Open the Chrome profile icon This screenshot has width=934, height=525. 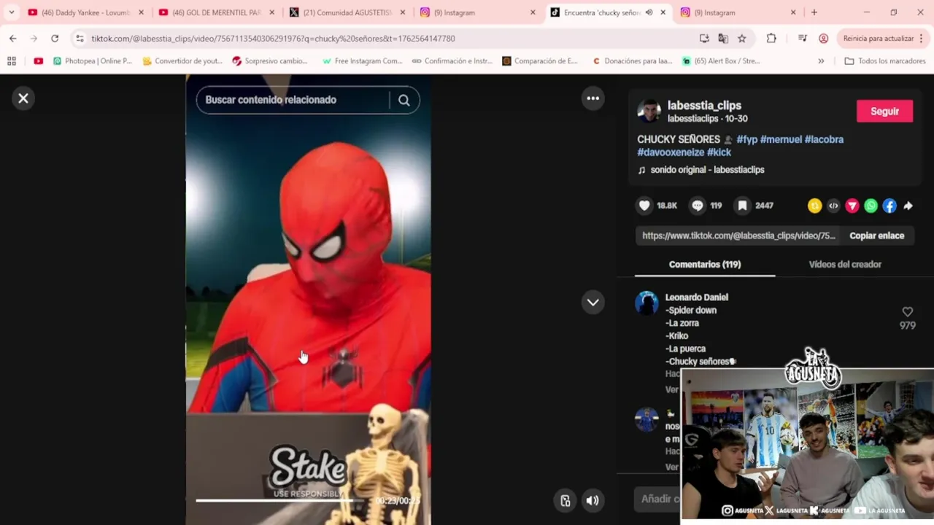(x=824, y=39)
